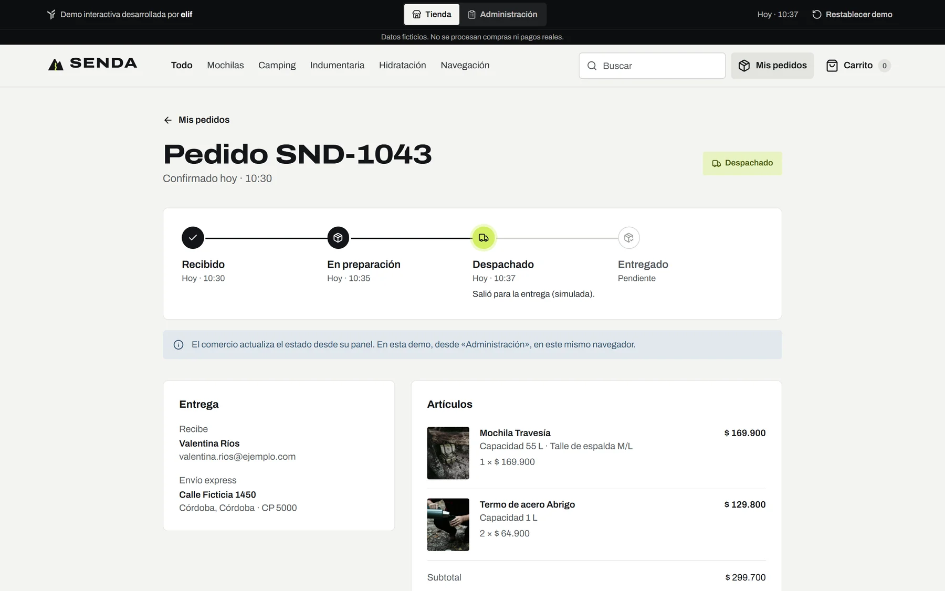
Task: Click the Recibido checkmark step icon
Action: 193,238
